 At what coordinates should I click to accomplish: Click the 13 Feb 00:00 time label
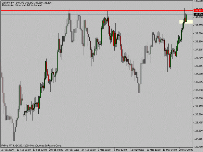point(24,150)
